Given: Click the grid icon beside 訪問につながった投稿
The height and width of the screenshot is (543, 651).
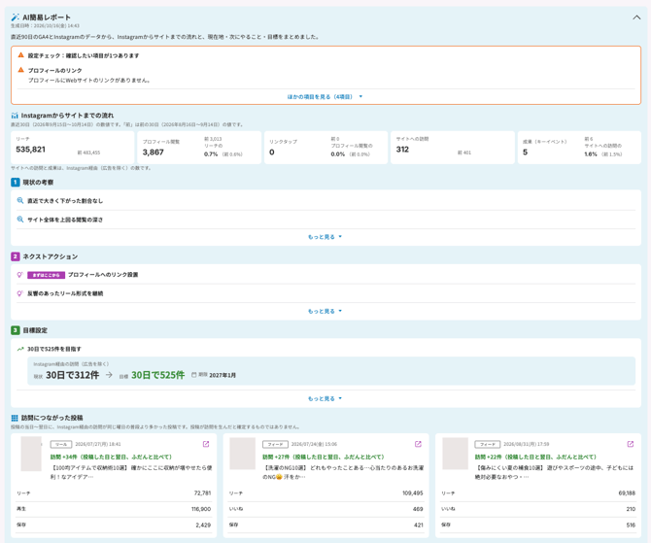Looking at the screenshot, I should (15, 418).
